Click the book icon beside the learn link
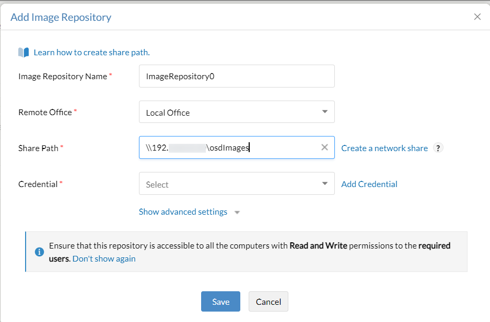Screen dimensions: 490x322 coord(23,52)
